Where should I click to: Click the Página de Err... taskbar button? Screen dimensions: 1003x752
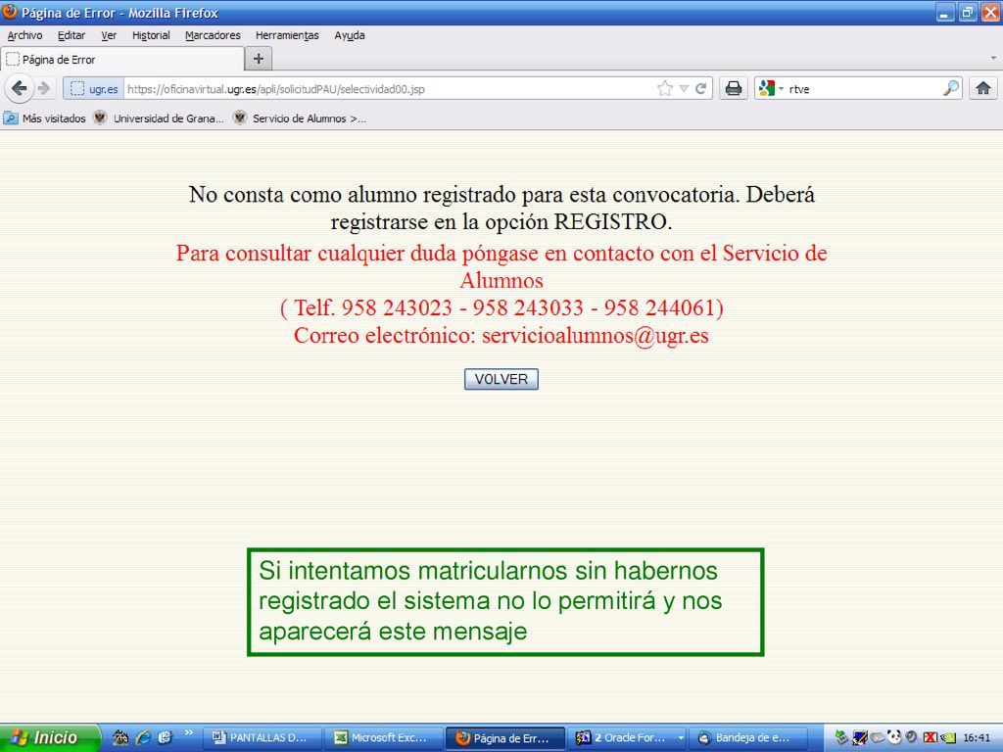click(505, 738)
